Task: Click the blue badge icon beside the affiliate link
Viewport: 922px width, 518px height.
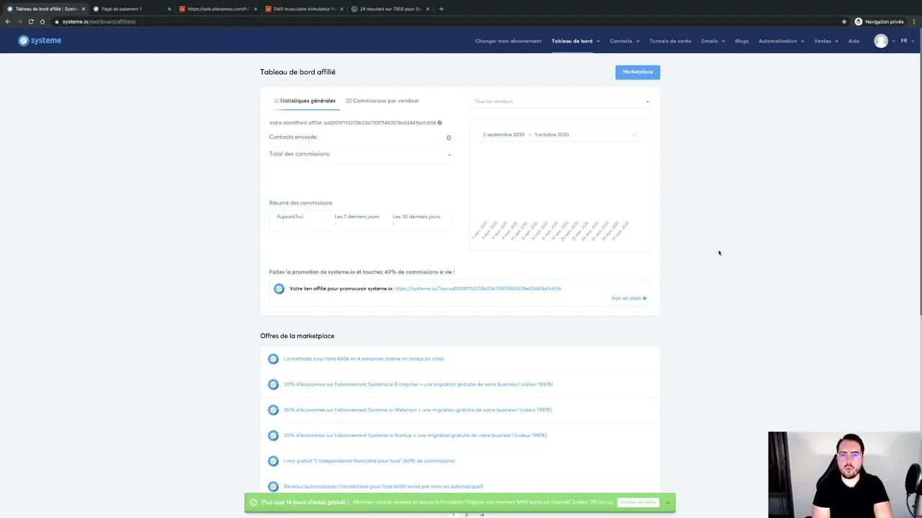Action: point(279,288)
